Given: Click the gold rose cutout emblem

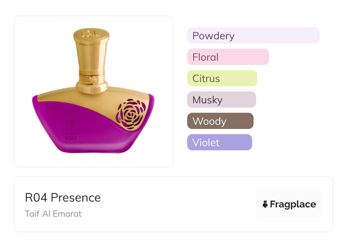Looking at the screenshot, I should [x=131, y=114].
